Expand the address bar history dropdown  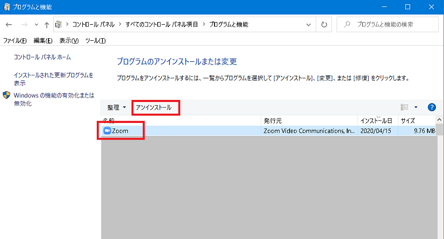309,25
